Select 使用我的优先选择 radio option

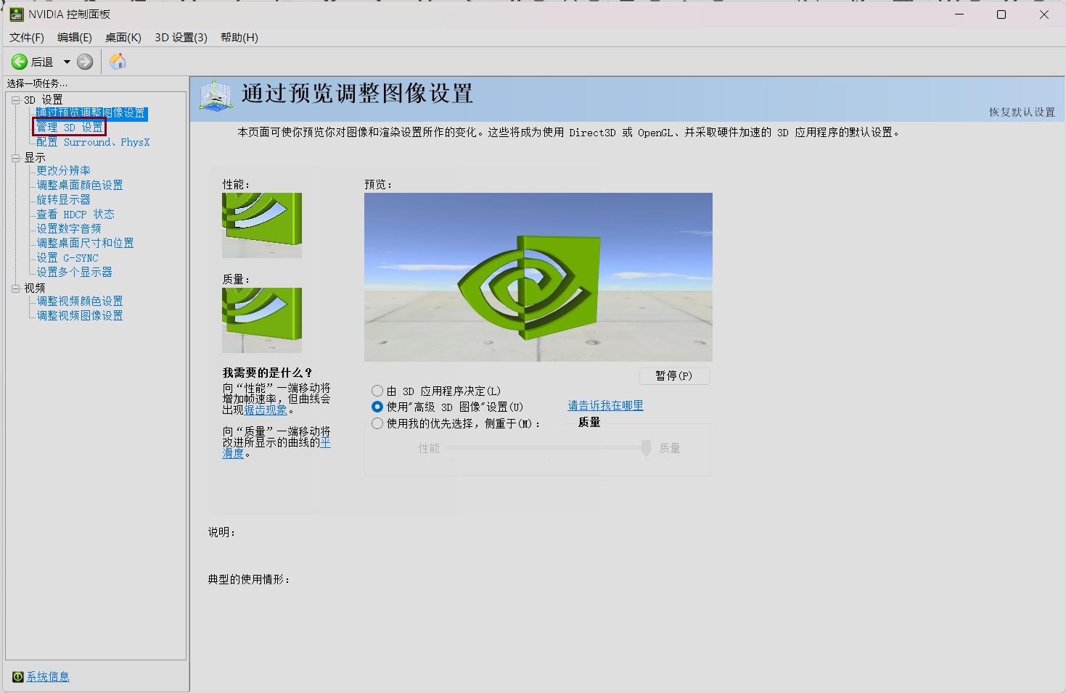(x=377, y=423)
